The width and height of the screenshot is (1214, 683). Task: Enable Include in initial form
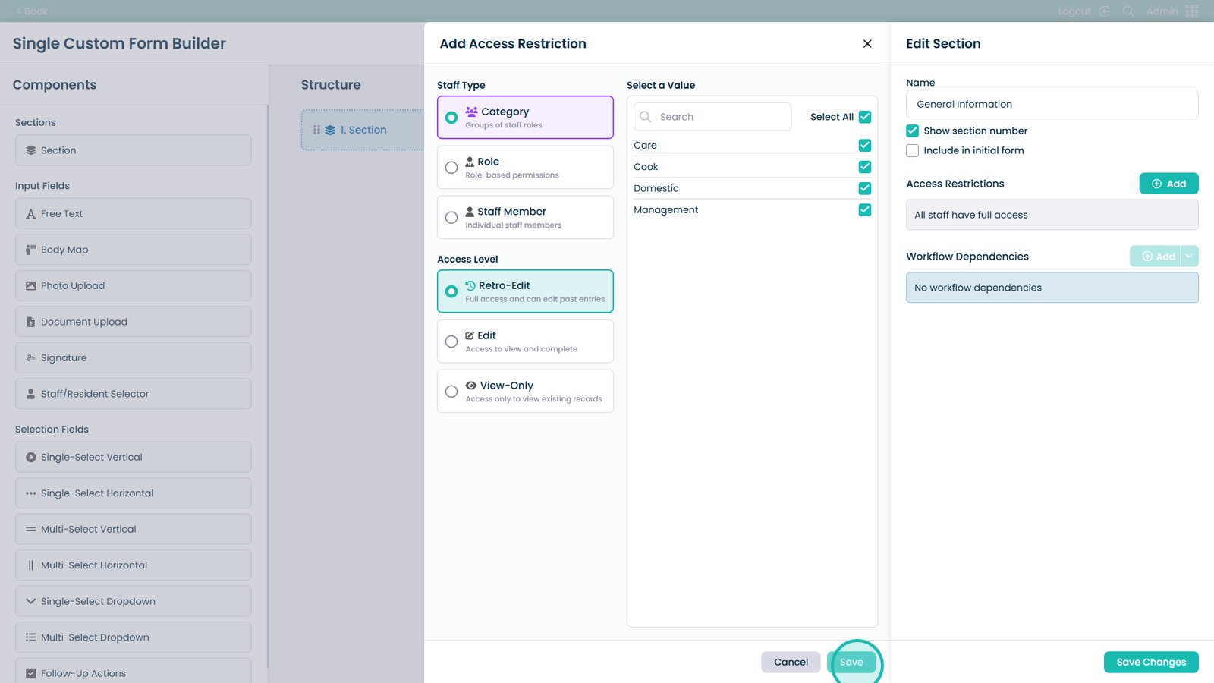(x=912, y=151)
